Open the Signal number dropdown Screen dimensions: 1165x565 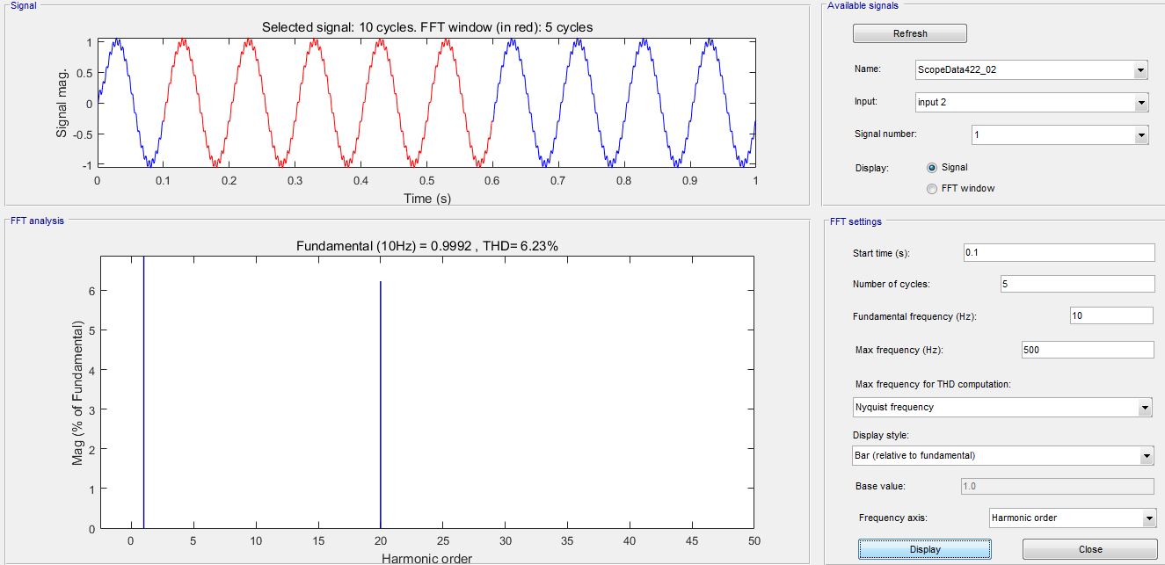(x=1144, y=134)
